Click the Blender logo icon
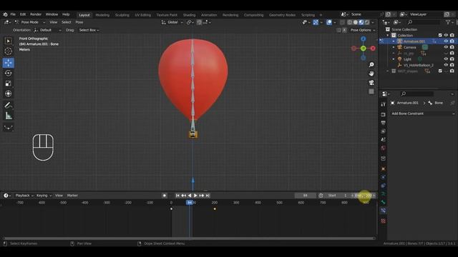Image resolution: width=458 pixels, height=257 pixels. point(5,14)
